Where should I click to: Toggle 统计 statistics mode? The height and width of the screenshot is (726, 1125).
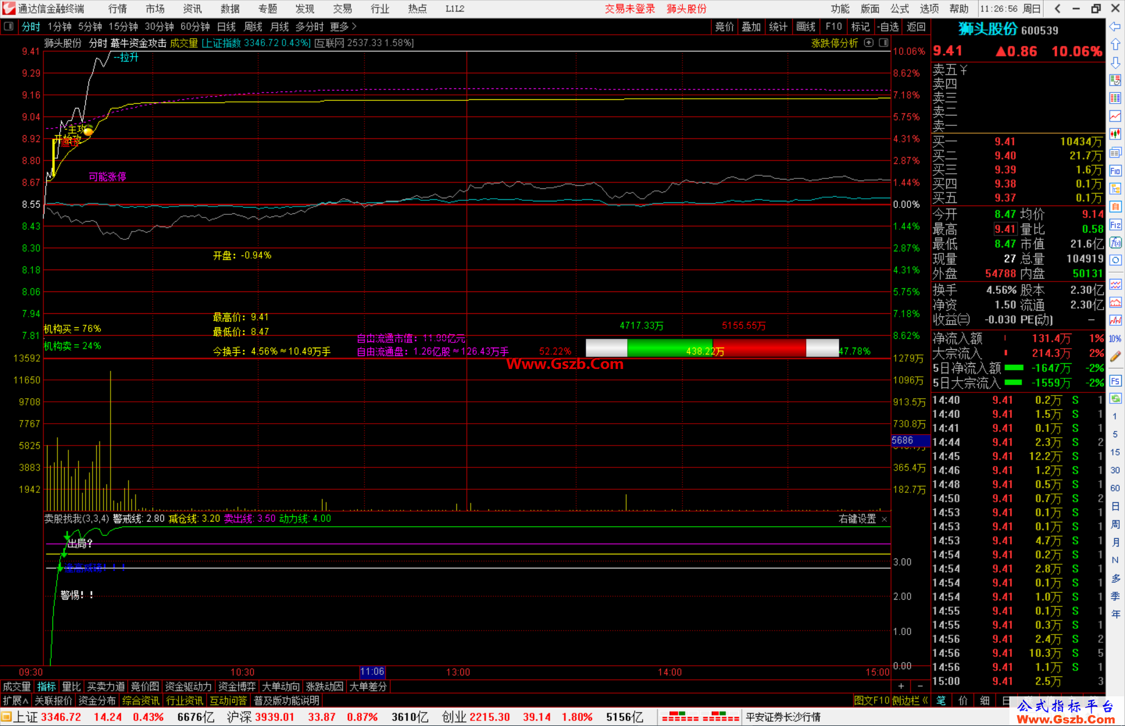point(778,27)
